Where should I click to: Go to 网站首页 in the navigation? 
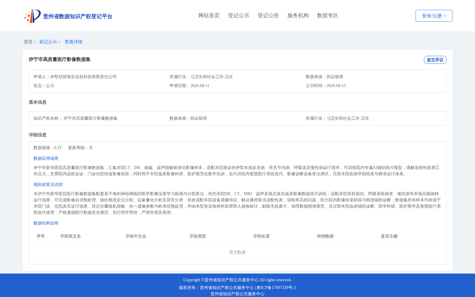(x=209, y=15)
